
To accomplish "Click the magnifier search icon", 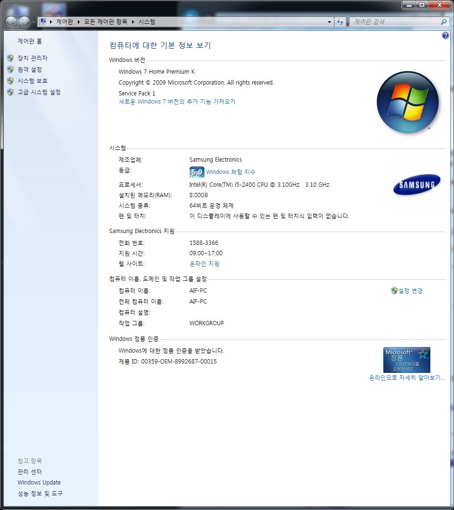I will pyautogui.click(x=444, y=22).
